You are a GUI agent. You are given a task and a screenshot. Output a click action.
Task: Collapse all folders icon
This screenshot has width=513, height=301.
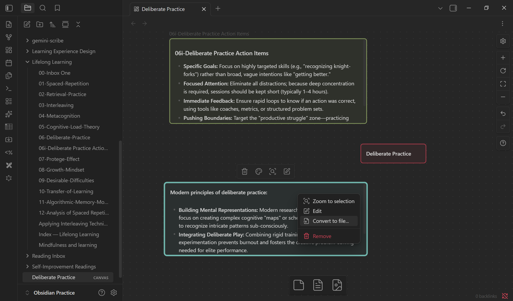point(78,24)
